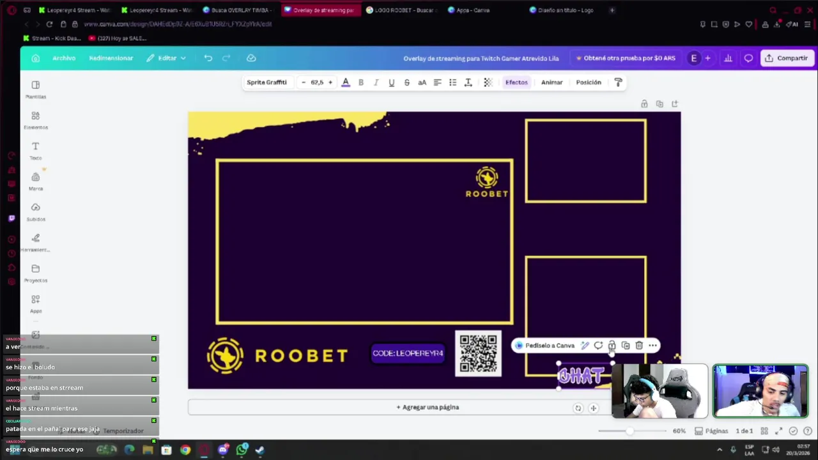Click the Compartir share button
This screenshot has height=460, width=818.
click(x=787, y=58)
